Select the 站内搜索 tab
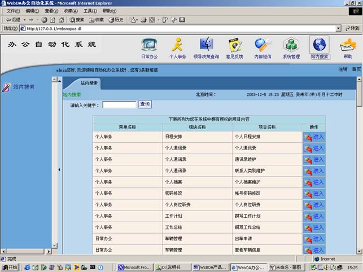The height and width of the screenshot is (272, 363). click(x=89, y=82)
